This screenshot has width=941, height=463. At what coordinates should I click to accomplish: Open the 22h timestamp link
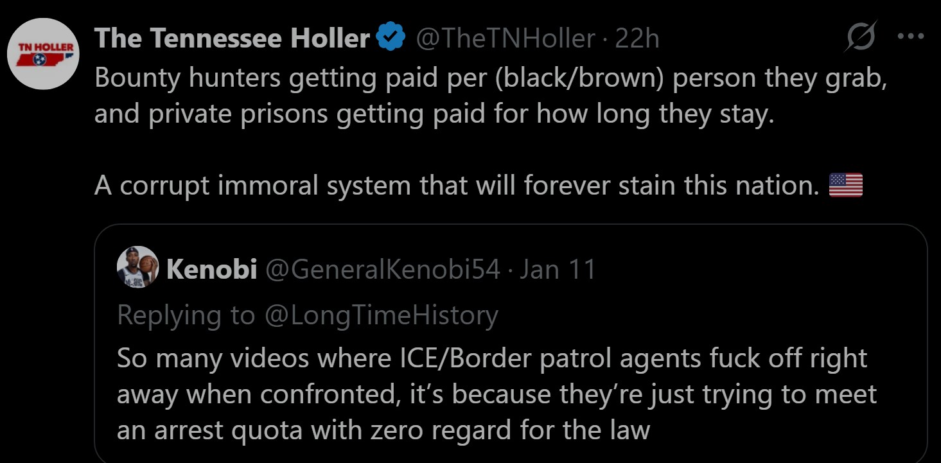pyautogui.click(x=637, y=39)
